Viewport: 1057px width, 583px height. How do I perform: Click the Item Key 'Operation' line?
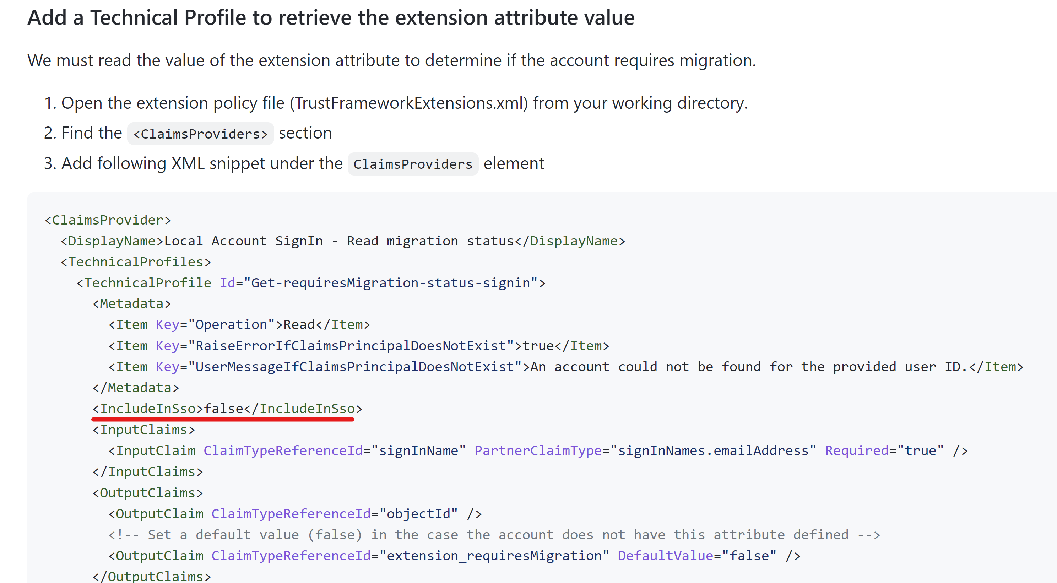pyautogui.click(x=239, y=325)
